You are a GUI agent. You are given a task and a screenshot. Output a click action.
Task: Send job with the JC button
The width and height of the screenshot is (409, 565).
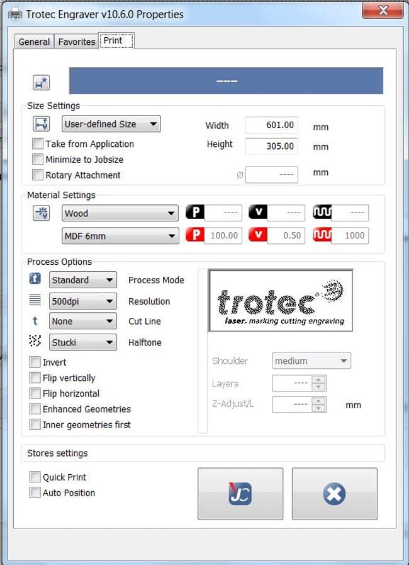click(x=240, y=494)
